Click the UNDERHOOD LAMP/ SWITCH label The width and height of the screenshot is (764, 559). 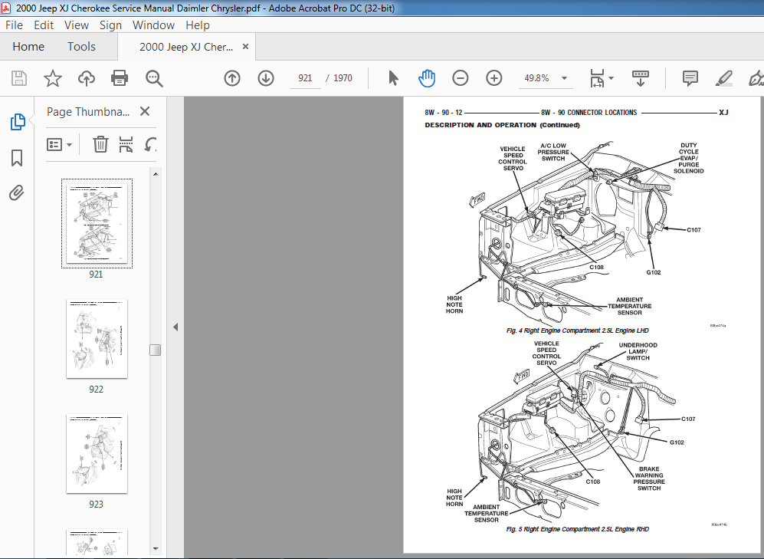(638, 351)
